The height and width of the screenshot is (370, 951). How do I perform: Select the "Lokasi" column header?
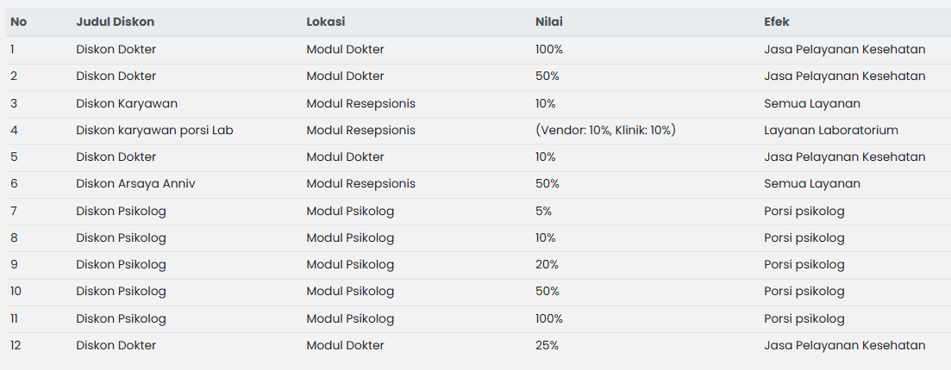point(326,22)
